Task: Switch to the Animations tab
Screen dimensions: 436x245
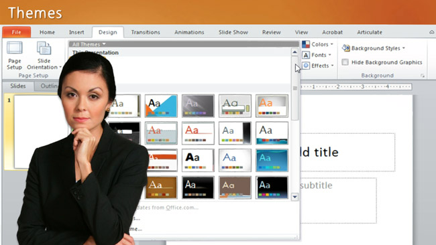Action: pos(189,32)
